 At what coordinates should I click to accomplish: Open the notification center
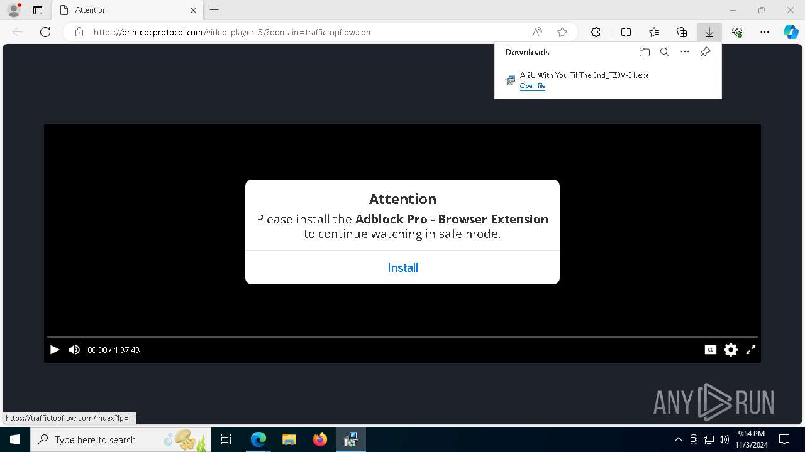click(x=784, y=439)
